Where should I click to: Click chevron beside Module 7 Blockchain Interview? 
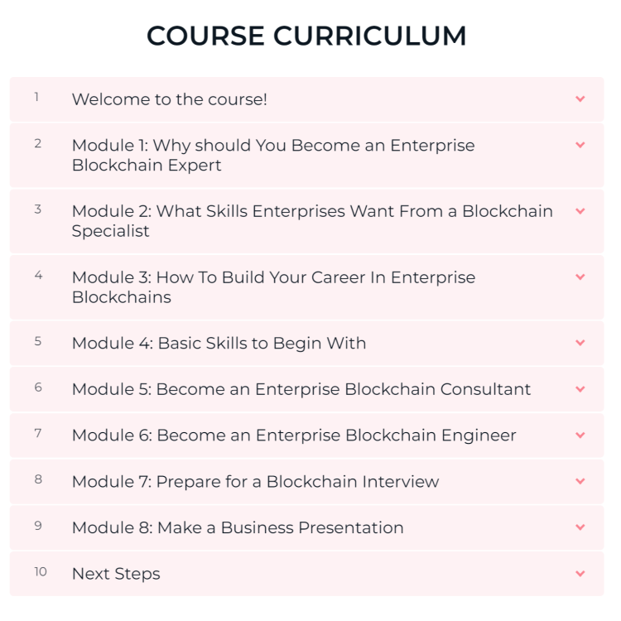tap(580, 481)
